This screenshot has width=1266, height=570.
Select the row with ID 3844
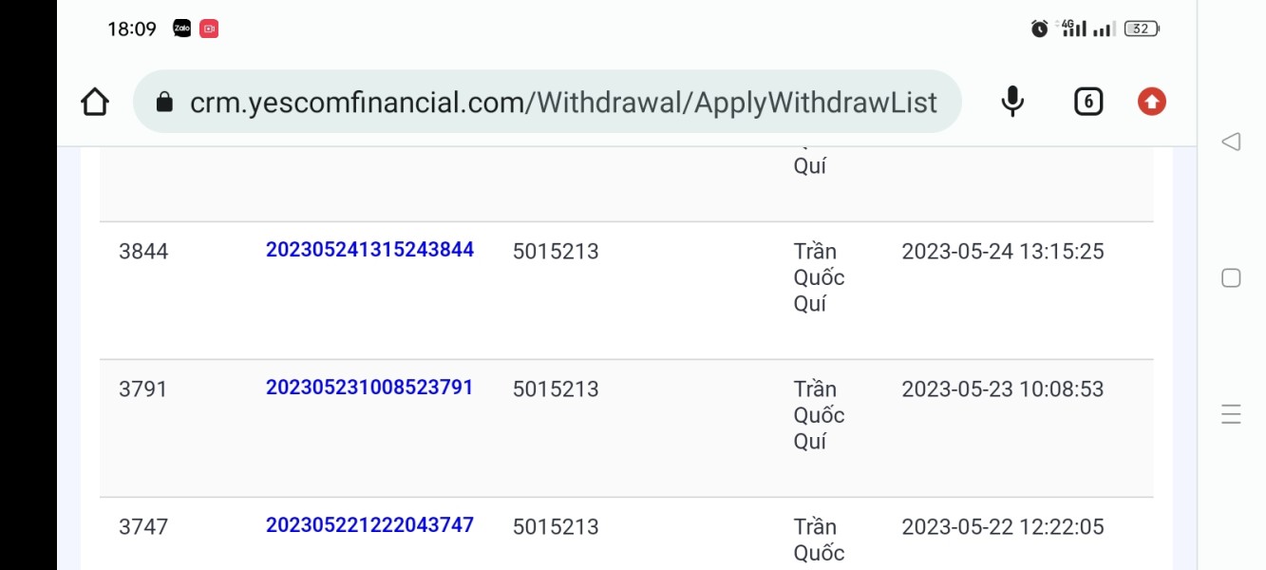coord(627,291)
